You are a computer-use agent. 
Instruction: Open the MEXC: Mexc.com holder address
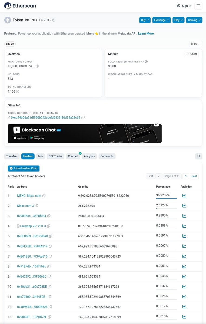click(x=29, y=196)
